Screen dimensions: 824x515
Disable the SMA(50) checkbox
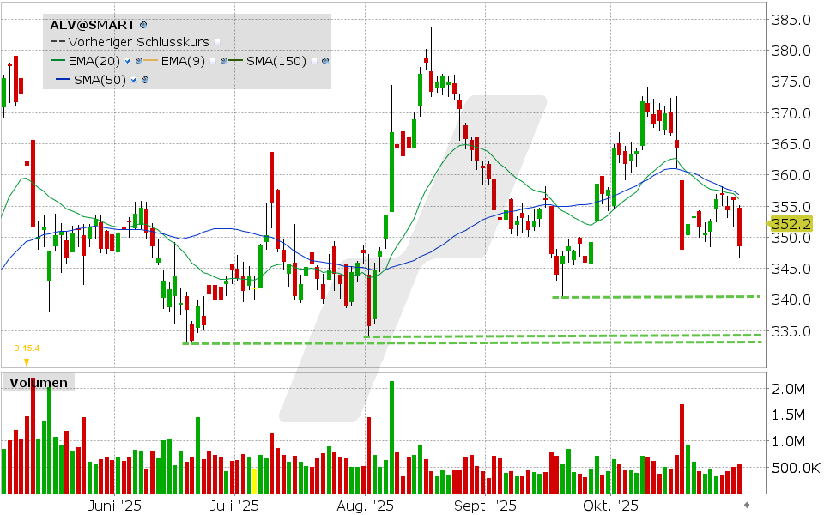coord(133,78)
